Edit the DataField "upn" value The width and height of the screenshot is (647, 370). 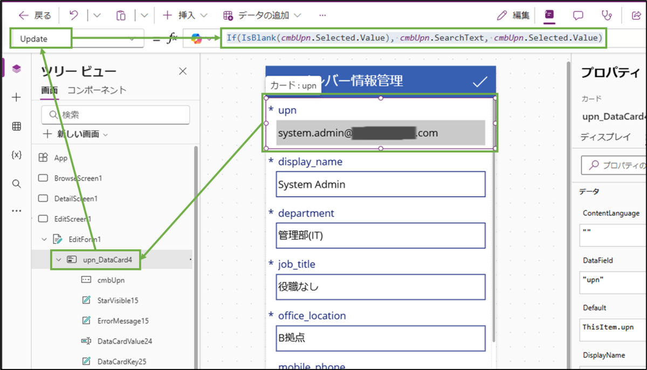613,283
